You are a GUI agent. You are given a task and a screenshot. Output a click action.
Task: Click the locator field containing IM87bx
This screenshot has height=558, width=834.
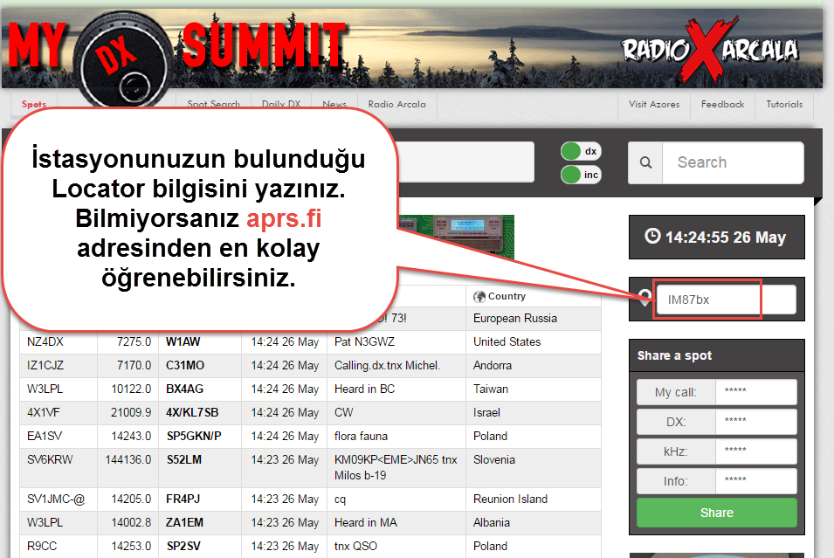click(727, 300)
